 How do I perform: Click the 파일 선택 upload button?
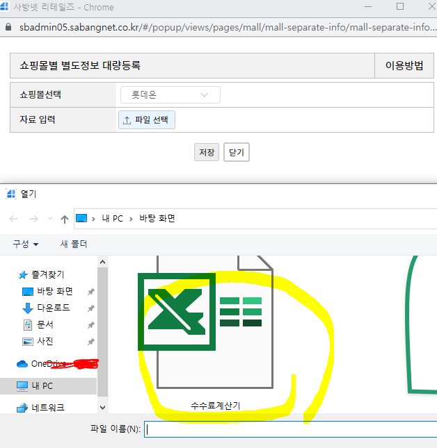(x=147, y=119)
